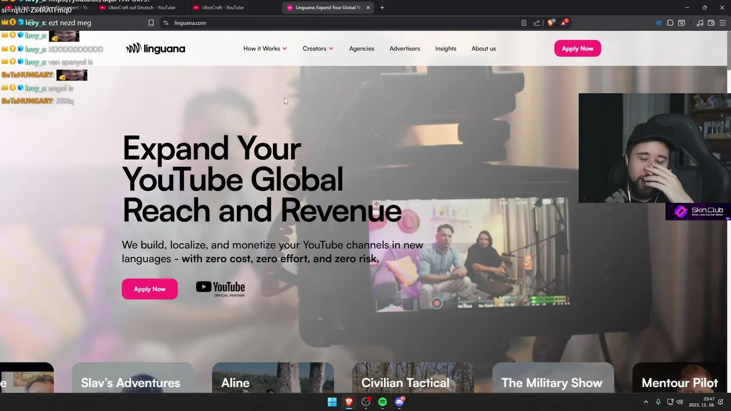The height and width of the screenshot is (411, 731).
Task: Open the Advertisers page
Action: click(x=404, y=49)
